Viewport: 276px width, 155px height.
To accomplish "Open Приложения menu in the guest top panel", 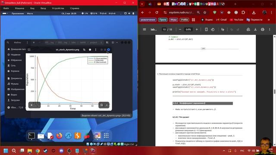I will (x=18, y=13).
